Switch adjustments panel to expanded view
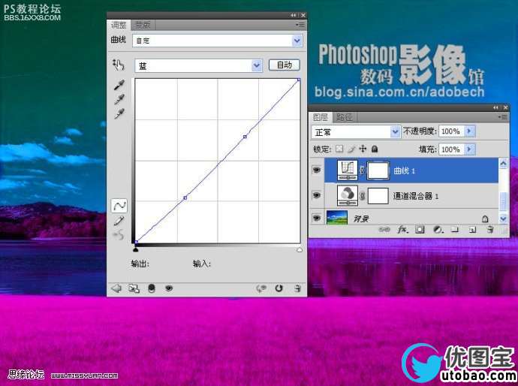 tap(134, 288)
